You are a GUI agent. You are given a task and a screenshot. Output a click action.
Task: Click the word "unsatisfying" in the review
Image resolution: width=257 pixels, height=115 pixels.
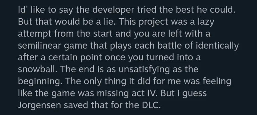coord(140,70)
